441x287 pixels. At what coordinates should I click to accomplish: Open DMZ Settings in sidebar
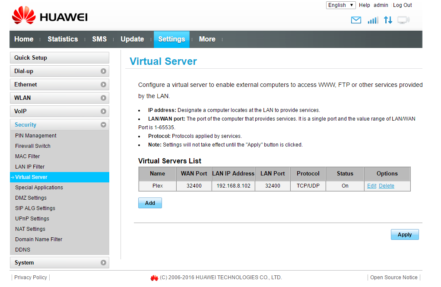[31, 198]
